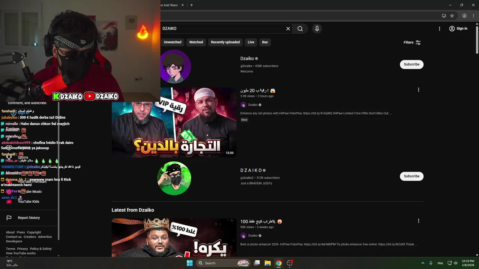Open OBS icon on taskbar
Image resolution: width=479 pixels, height=269 pixels.
click(290, 263)
